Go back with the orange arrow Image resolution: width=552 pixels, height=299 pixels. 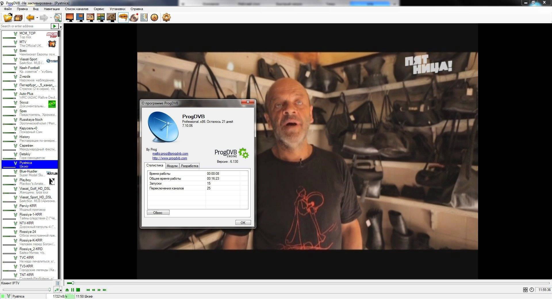pos(30,18)
